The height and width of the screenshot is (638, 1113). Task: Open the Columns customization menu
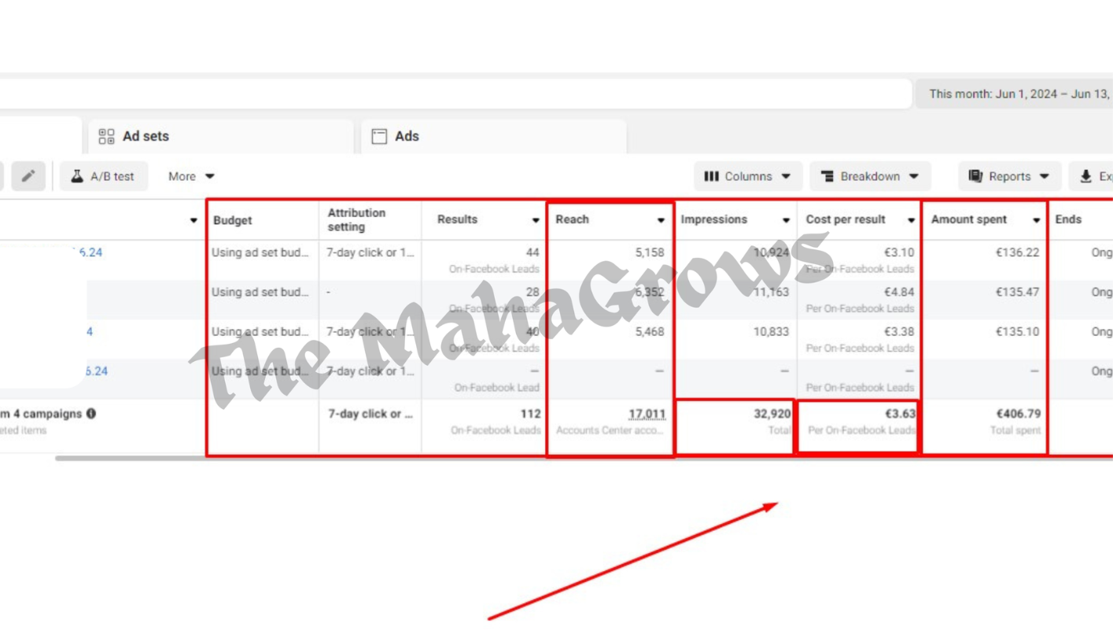click(747, 176)
